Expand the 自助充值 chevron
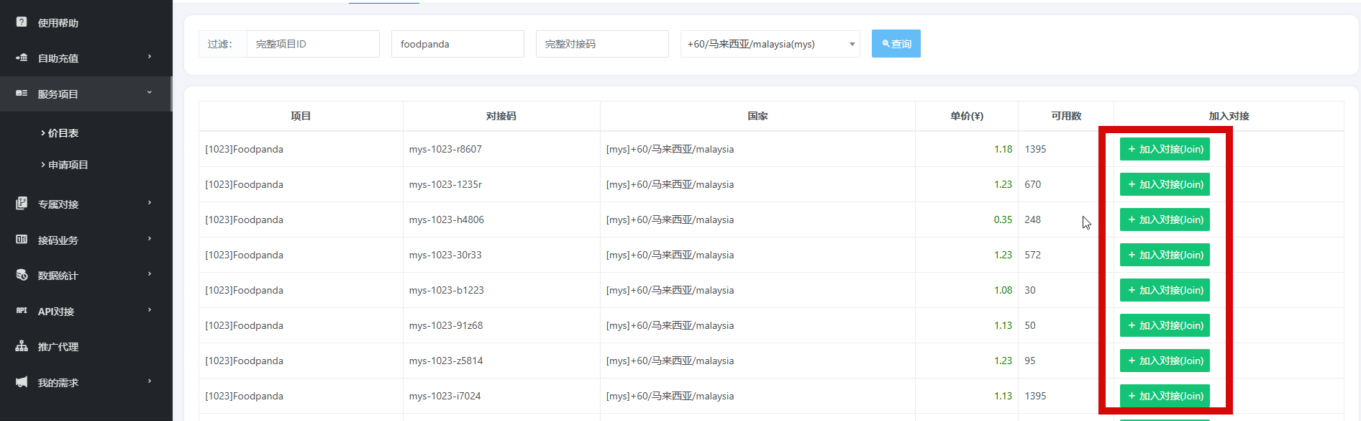Image resolution: width=1361 pixels, height=421 pixels. (150, 57)
